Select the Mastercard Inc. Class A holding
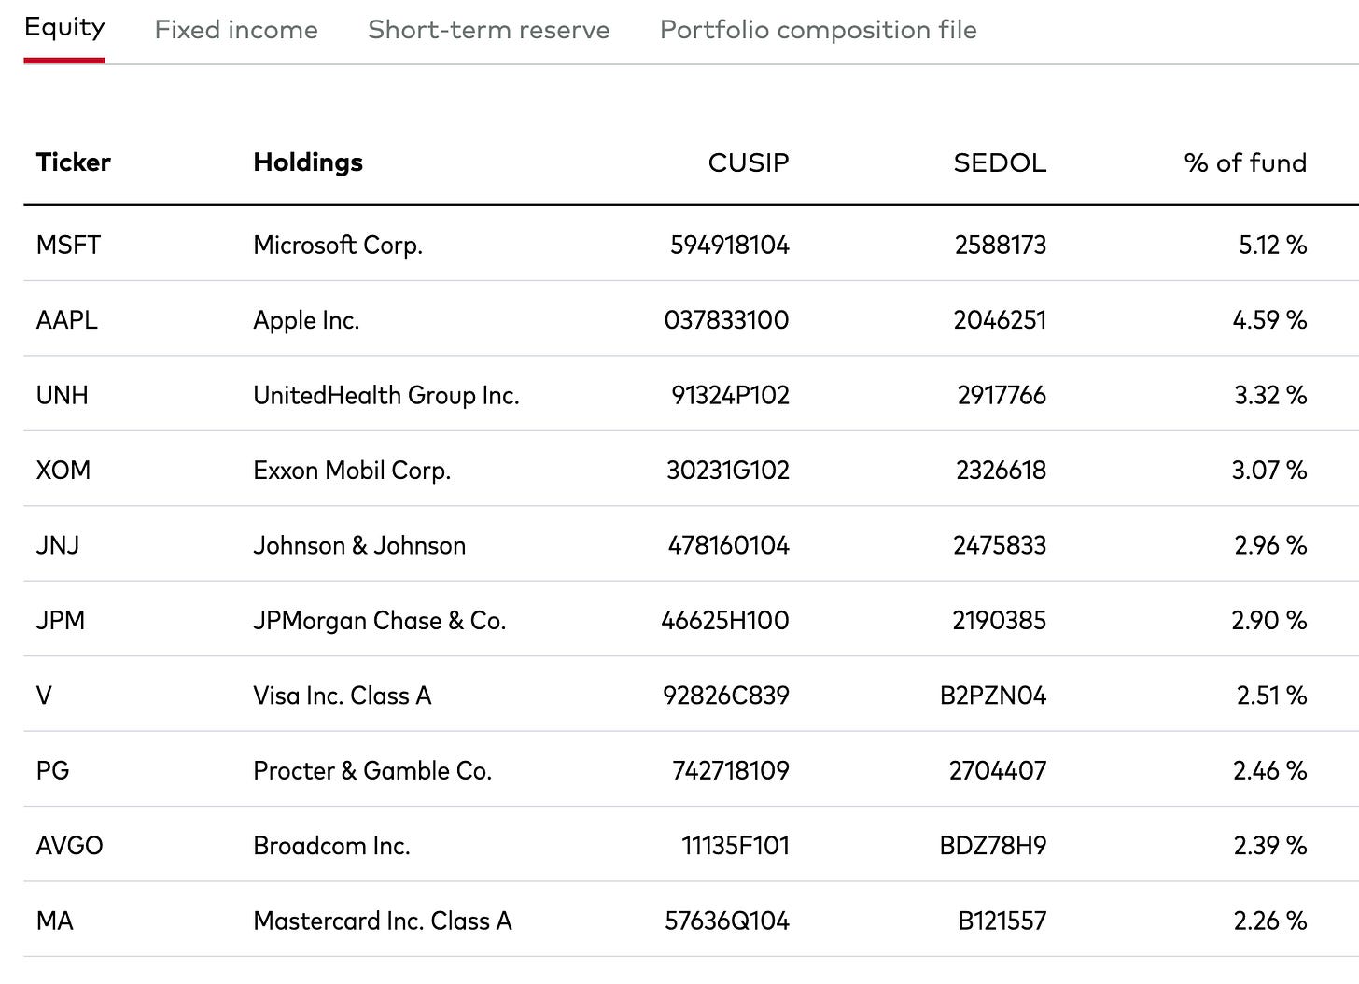 [x=382, y=921]
